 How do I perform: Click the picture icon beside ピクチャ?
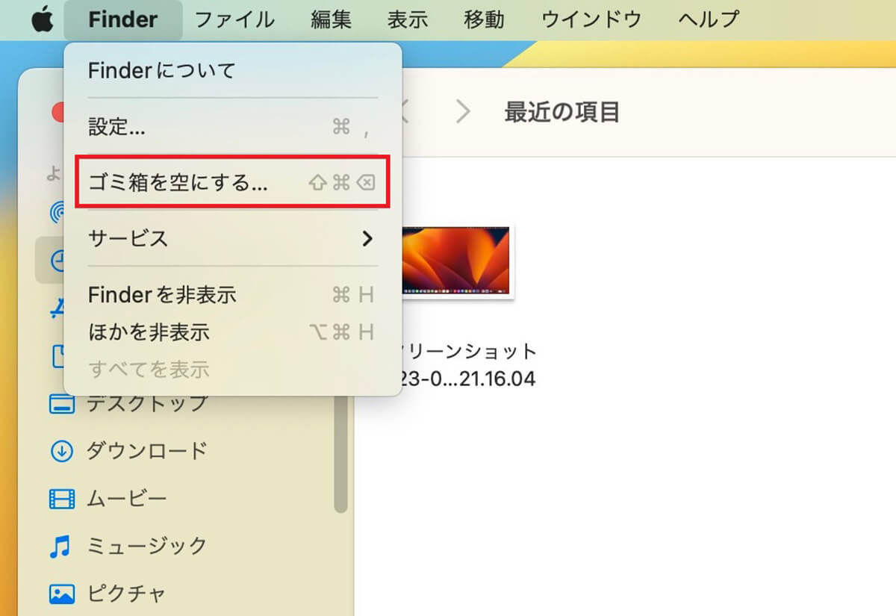pos(61,594)
